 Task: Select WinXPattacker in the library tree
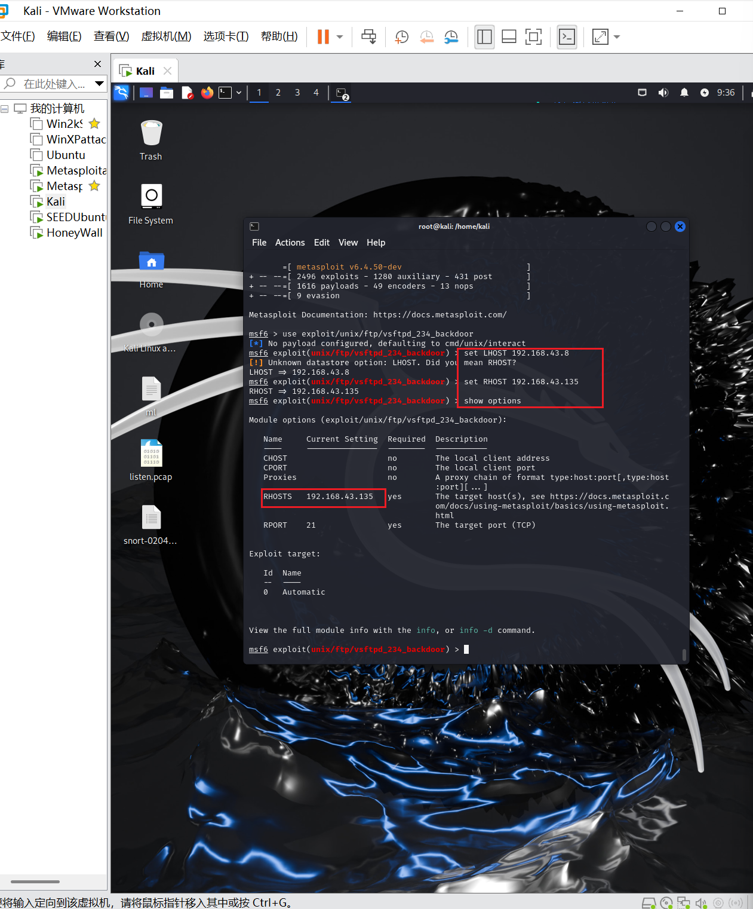pyautogui.click(x=68, y=139)
